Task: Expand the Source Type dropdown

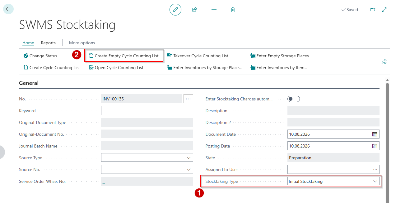Action: 189,158
